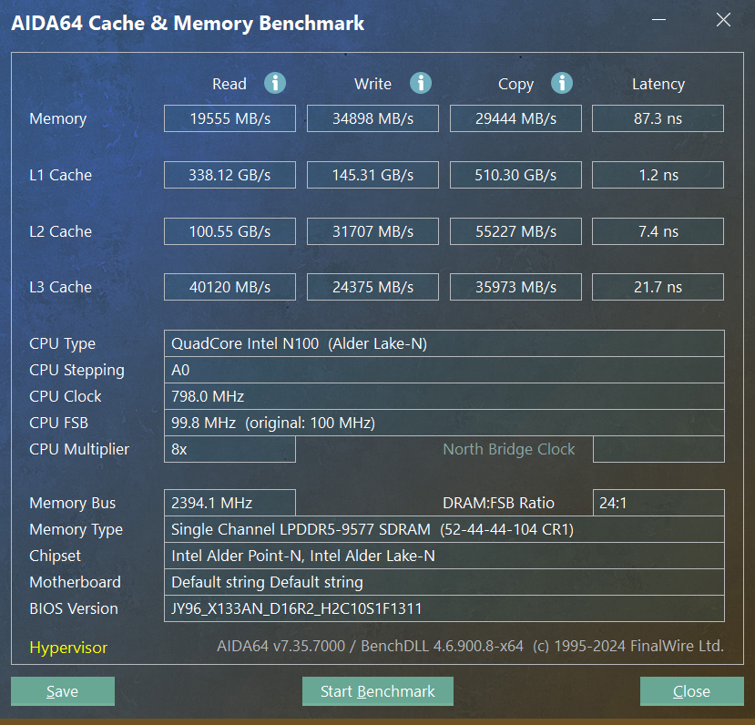Click the L2 Cache Read result field

click(230, 231)
